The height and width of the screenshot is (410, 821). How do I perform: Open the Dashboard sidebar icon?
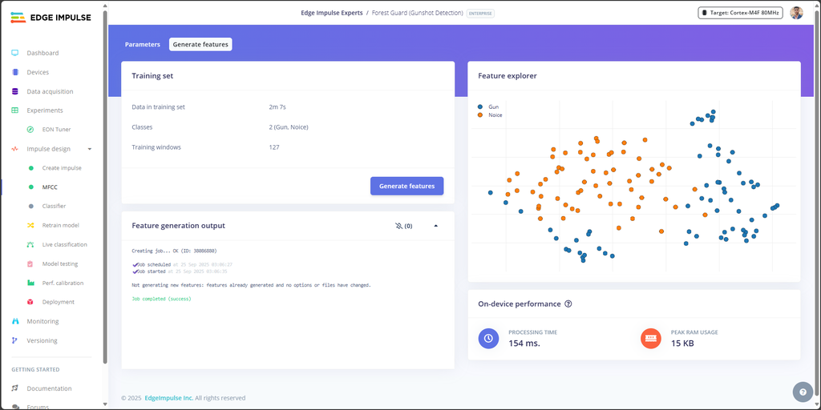[x=14, y=53]
